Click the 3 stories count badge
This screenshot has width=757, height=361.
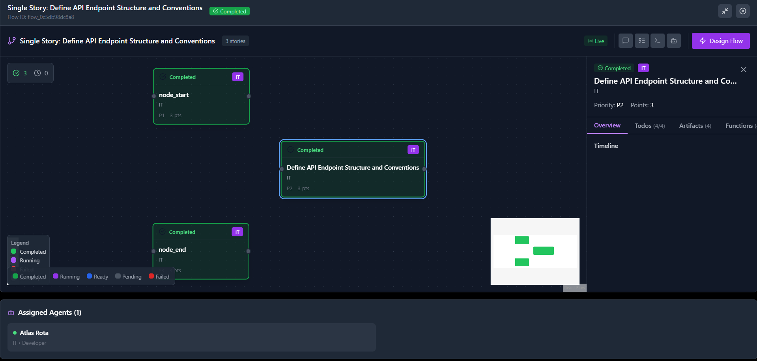coord(236,41)
